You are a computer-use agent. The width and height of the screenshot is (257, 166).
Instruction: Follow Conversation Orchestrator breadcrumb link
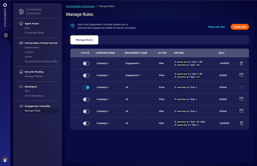tap(80, 6)
